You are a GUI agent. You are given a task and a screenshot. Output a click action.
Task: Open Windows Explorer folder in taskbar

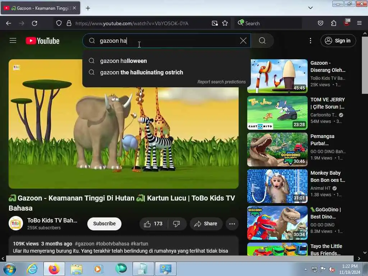pyautogui.click(x=77, y=269)
